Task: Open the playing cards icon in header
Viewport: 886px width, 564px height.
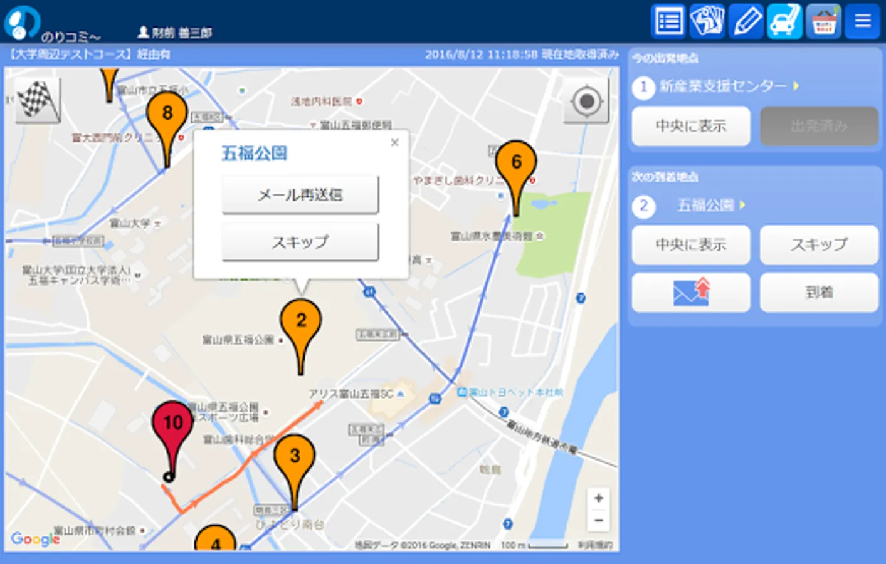Action: point(707,22)
